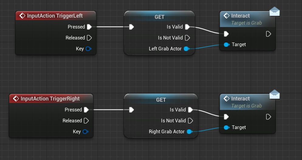
Task: Click the Released pin on InputAction TriggerLeft
Action: (x=89, y=38)
